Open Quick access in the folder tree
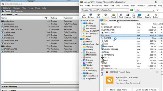The width and height of the screenshot is (163, 91). (x=89, y=20)
